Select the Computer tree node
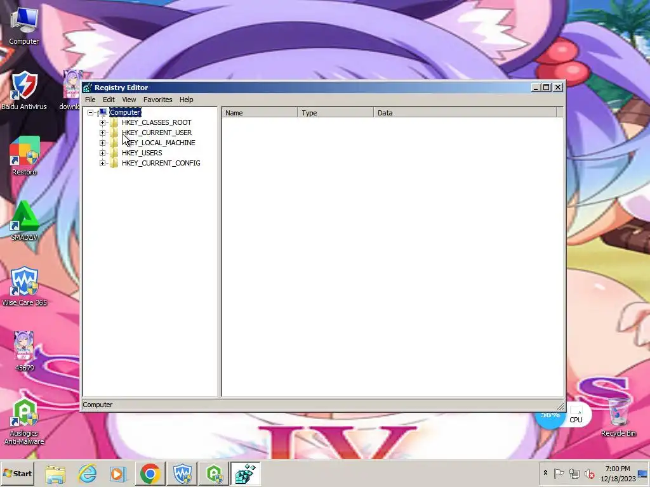 click(x=125, y=113)
